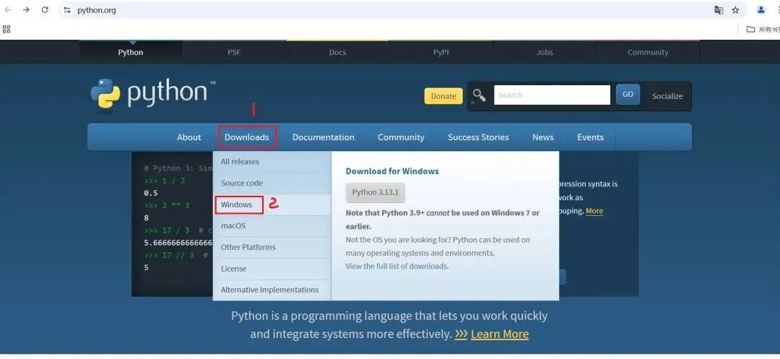The height and width of the screenshot is (359, 780).
Task: Click the browser back arrow
Action: coord(8,10)
